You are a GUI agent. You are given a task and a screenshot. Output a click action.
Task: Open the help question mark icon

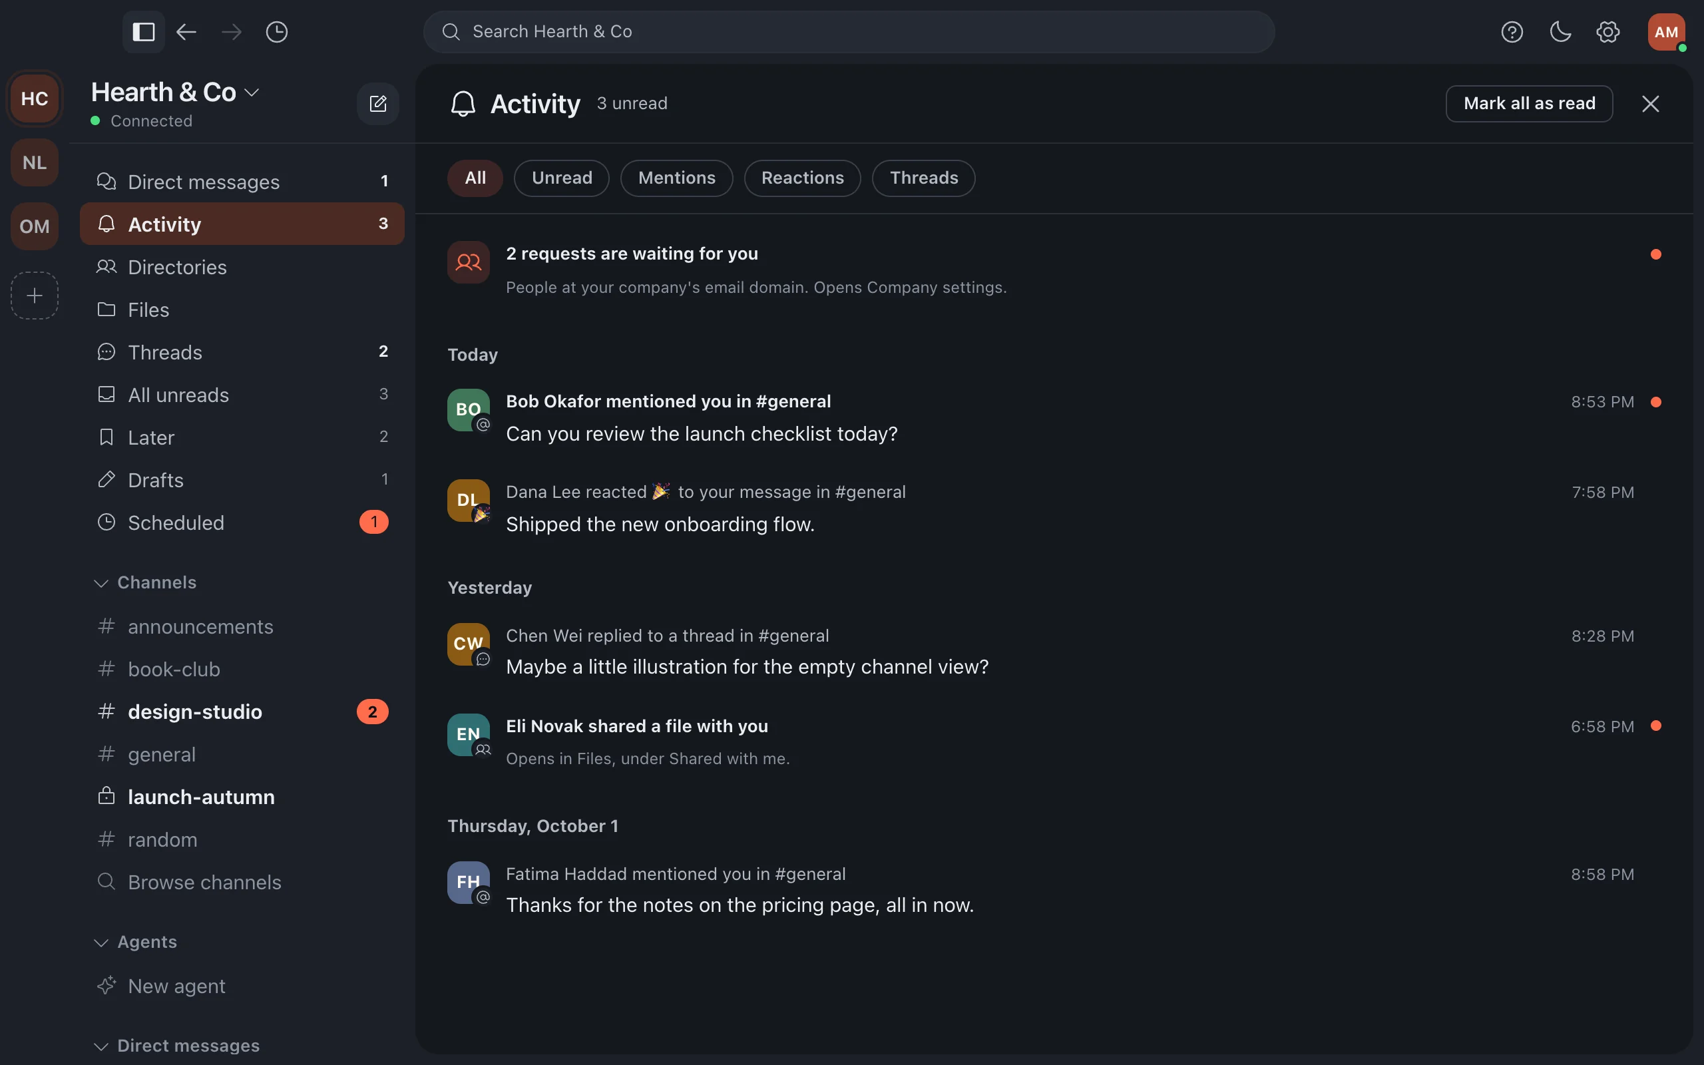(x=1512, y=32)
